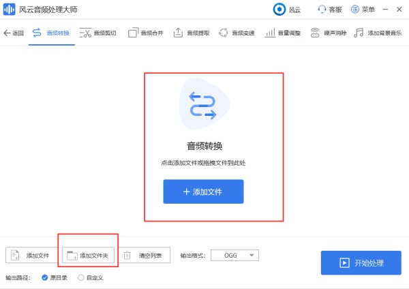Open the 输出格式 OGG dropdown

coord(234,256)
